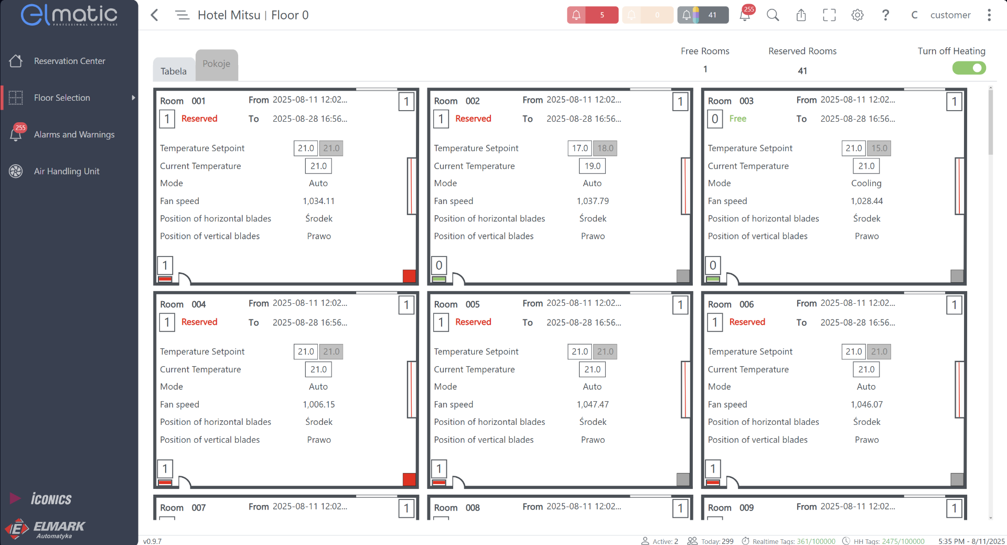
Task: Click Active users status icon
Action: click(645, 541)
